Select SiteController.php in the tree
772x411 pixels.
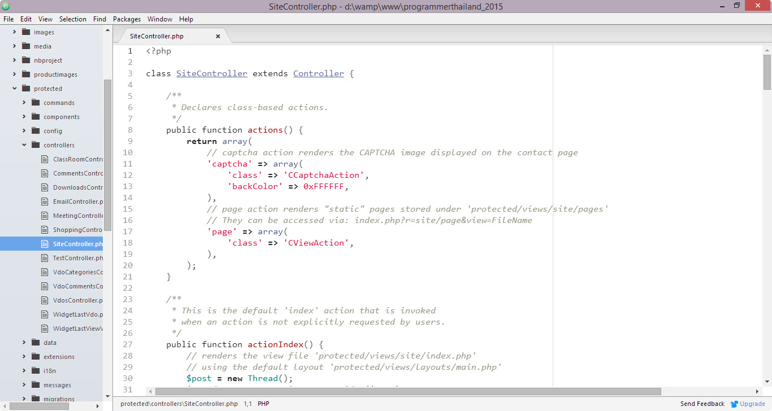(x=51, y=244)
